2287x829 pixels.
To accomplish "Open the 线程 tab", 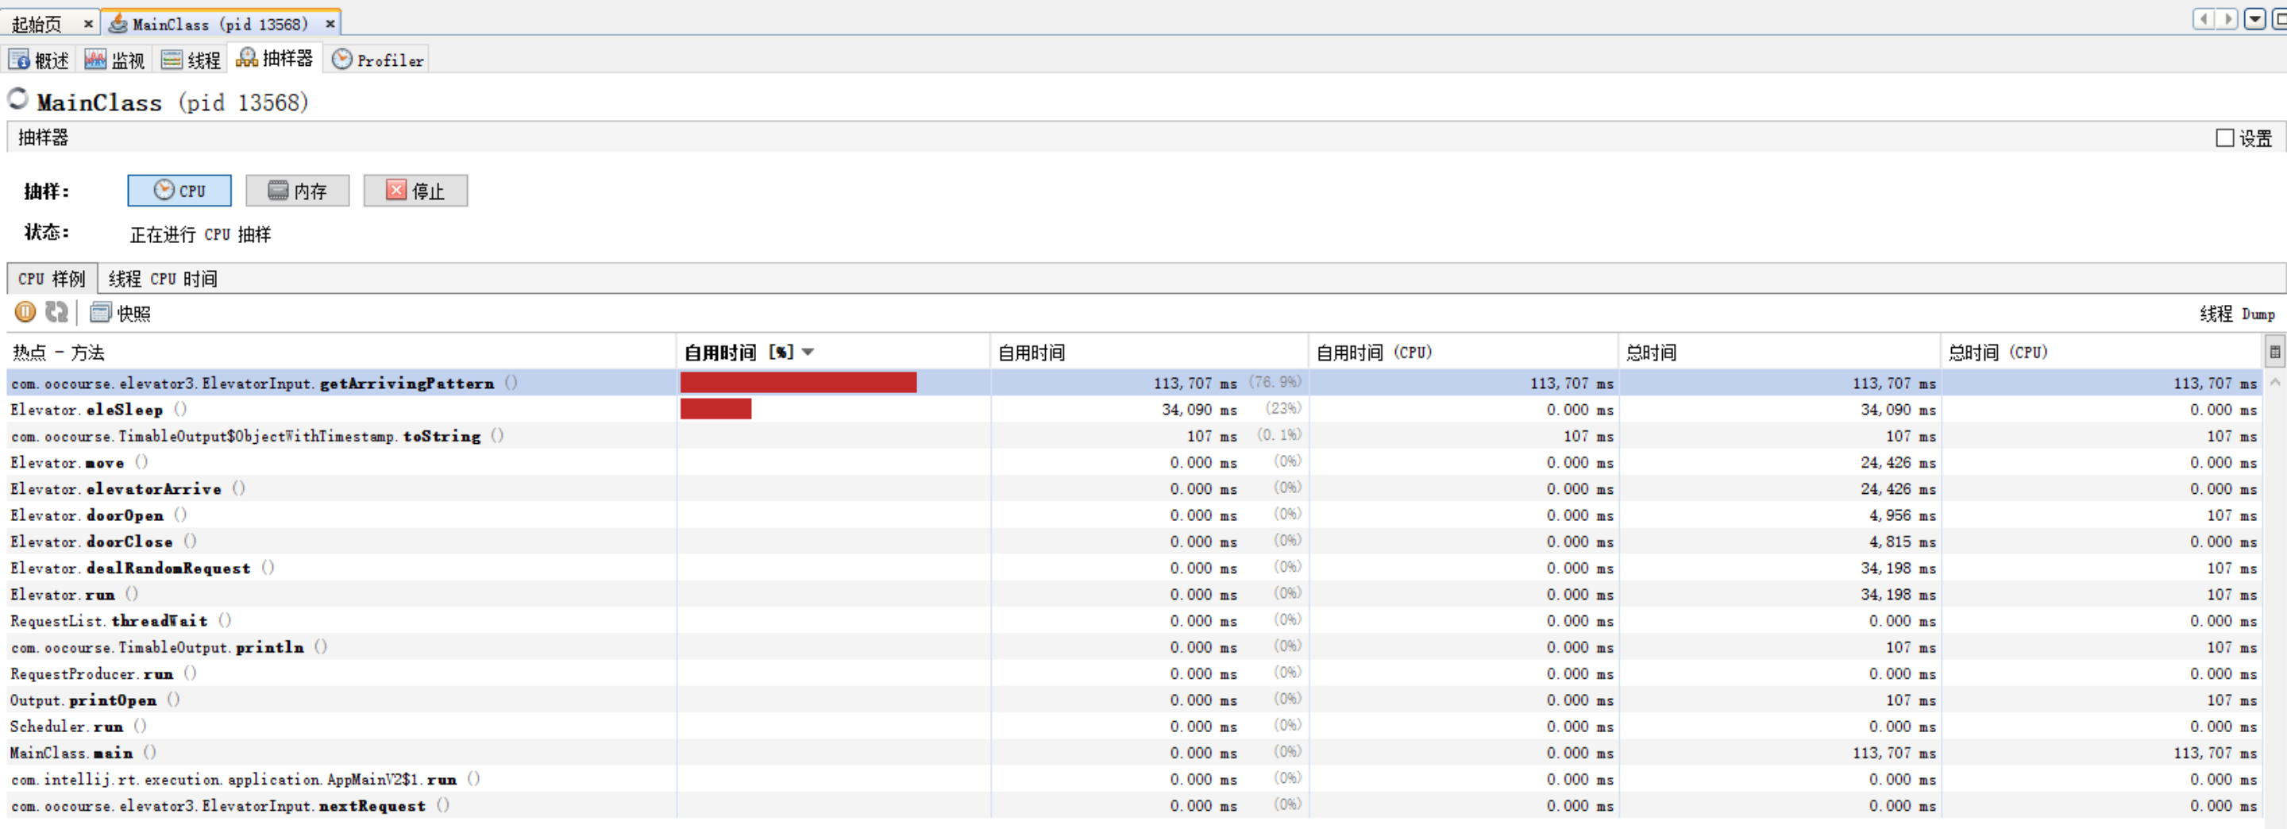I will [191, 60].
